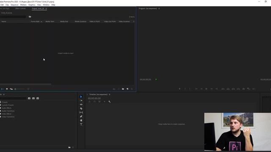Open Program monitor panel menu

[x=159, y=8]
